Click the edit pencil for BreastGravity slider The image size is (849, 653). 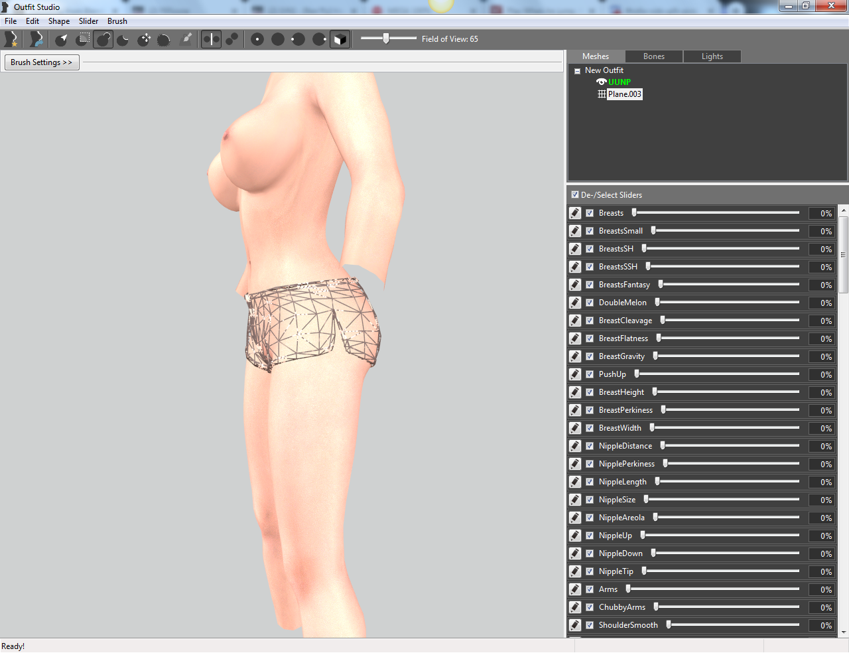(x=575, y=356)
